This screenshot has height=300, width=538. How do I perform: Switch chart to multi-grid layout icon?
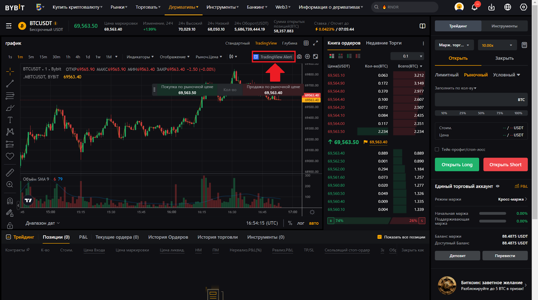tap(306, 43)
